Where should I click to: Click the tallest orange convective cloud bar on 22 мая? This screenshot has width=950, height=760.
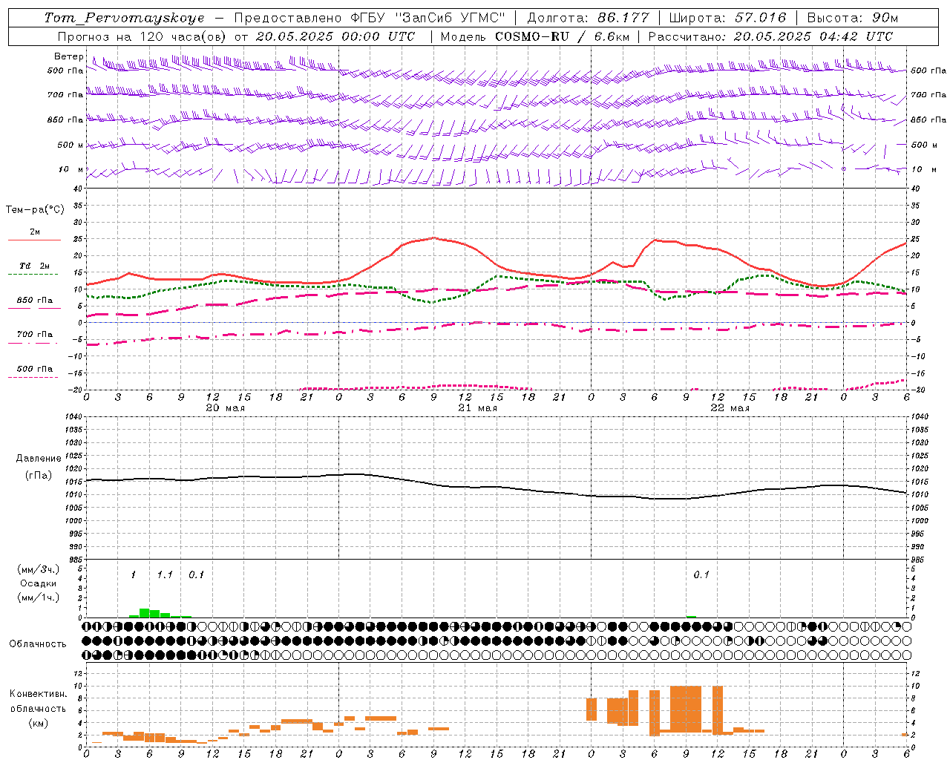click(686, 709)
